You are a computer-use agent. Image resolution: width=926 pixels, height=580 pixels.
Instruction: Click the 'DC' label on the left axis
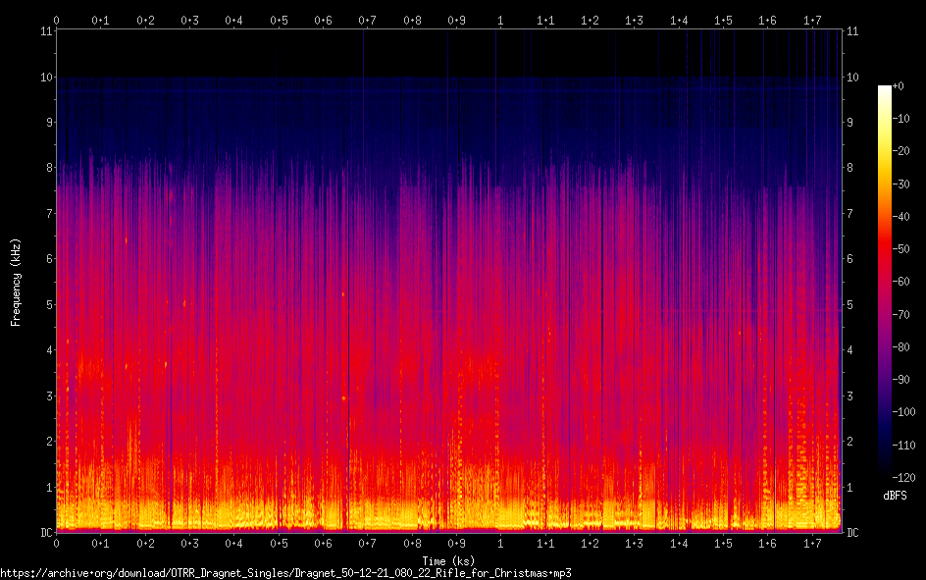(44, 533)
